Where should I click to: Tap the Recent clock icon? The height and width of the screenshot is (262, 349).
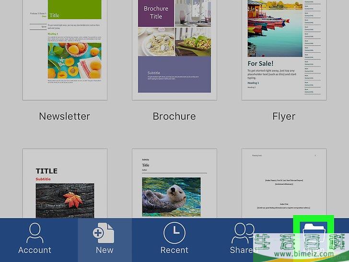174,233
